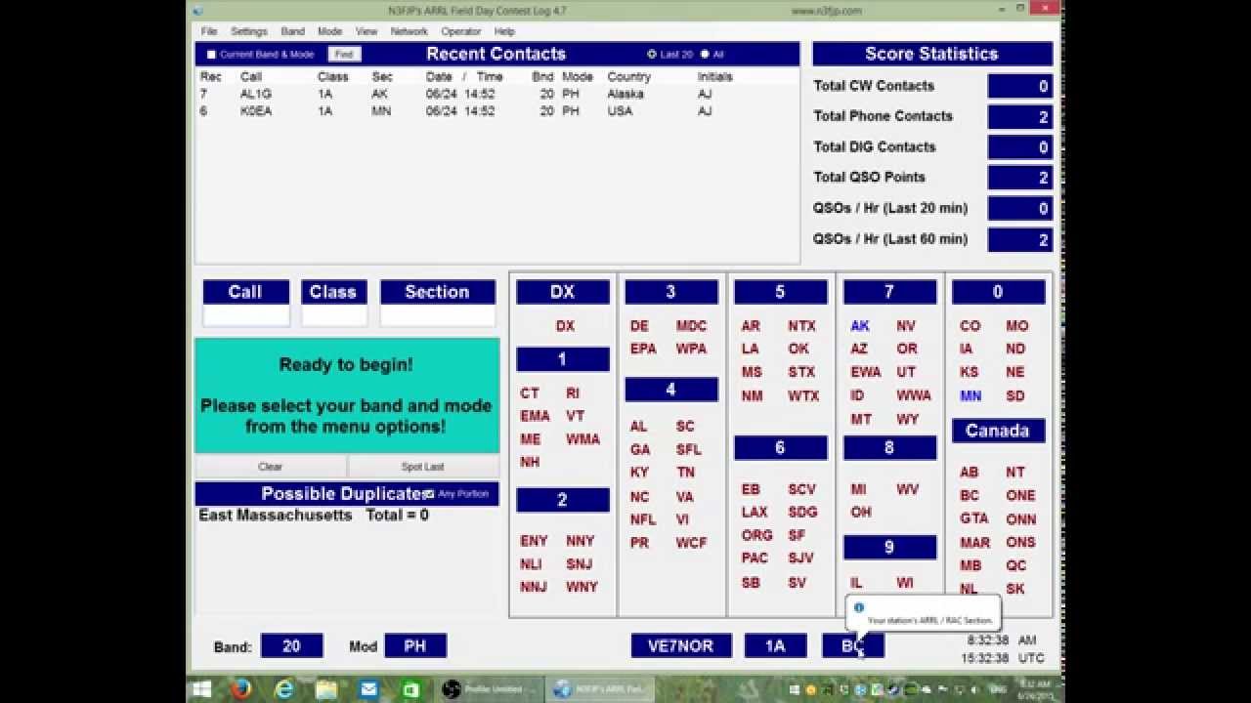Screen dimensions: 1251x703
Task: Choose the ONN Canadian section
Action: 1021,519
